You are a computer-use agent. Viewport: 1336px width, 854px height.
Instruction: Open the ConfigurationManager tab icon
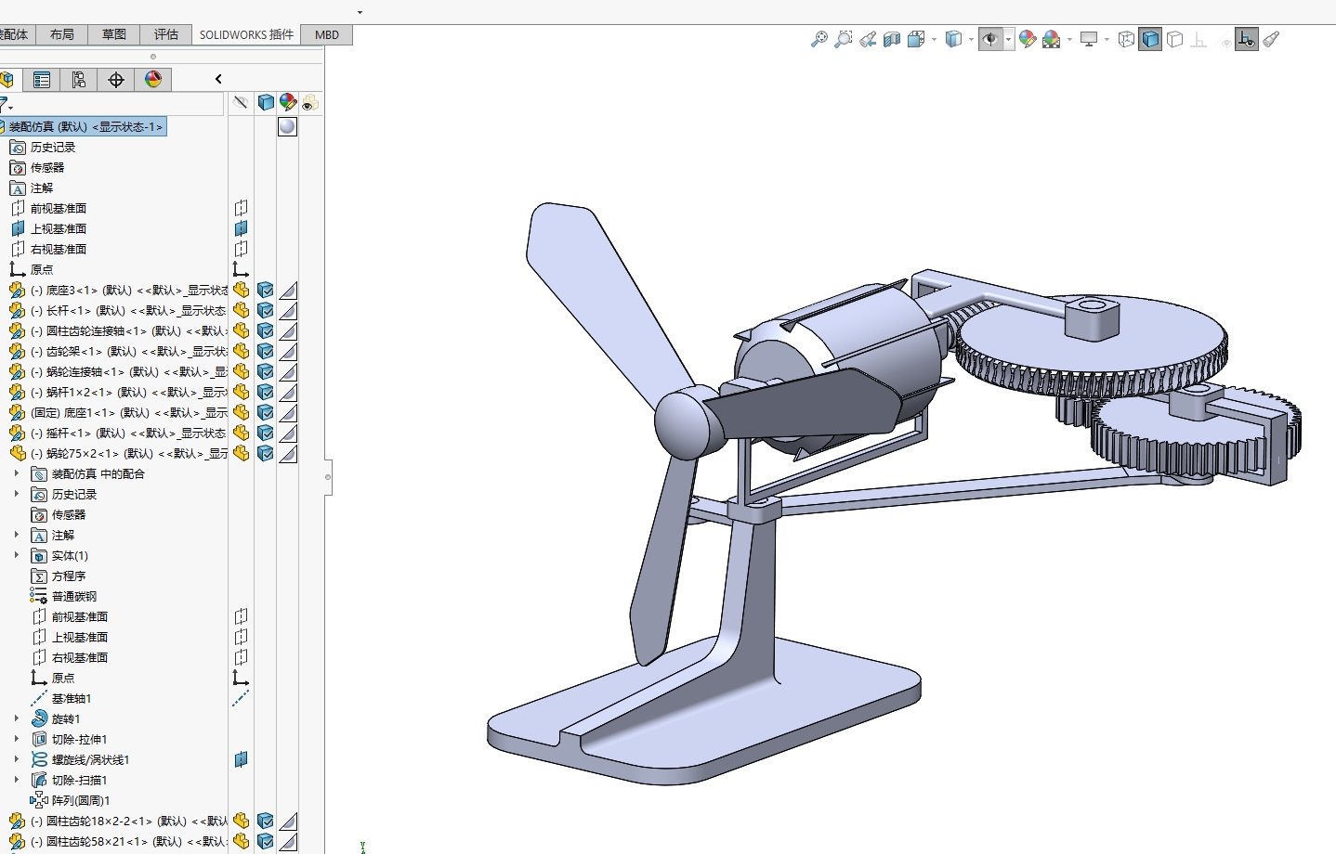point(79,80)
